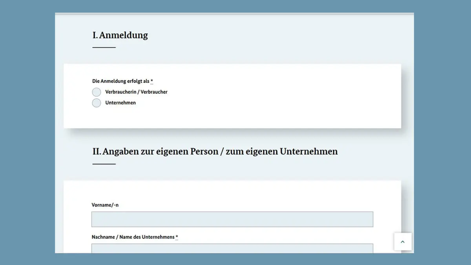This screenshot has width=471, height=265.
Task: Click the scroll-to-top arrow button
Action: [403, 242]
